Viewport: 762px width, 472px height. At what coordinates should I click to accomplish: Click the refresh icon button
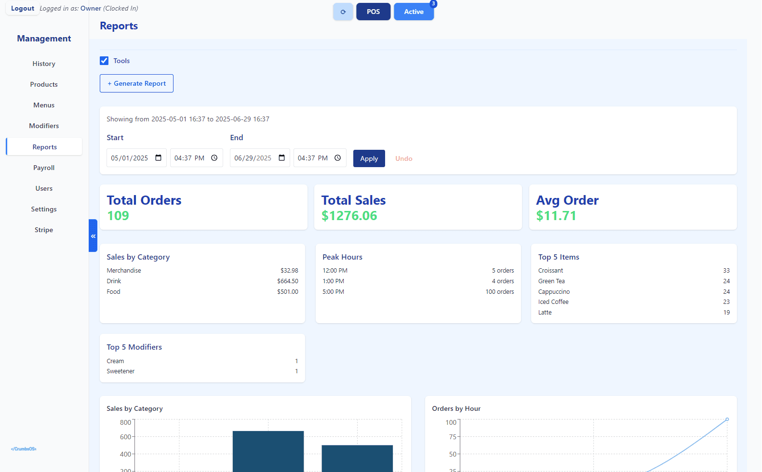(343, 12)
